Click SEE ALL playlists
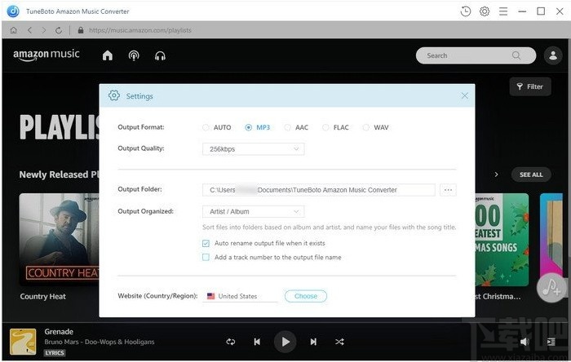 531,174
